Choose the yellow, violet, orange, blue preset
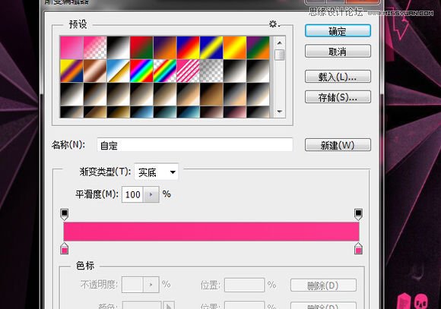Viewport: 441px width, 309px height. click(x=71, y=71)
